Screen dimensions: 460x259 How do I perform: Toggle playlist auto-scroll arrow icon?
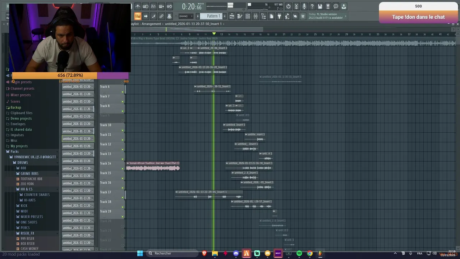(x=146, y=16)
